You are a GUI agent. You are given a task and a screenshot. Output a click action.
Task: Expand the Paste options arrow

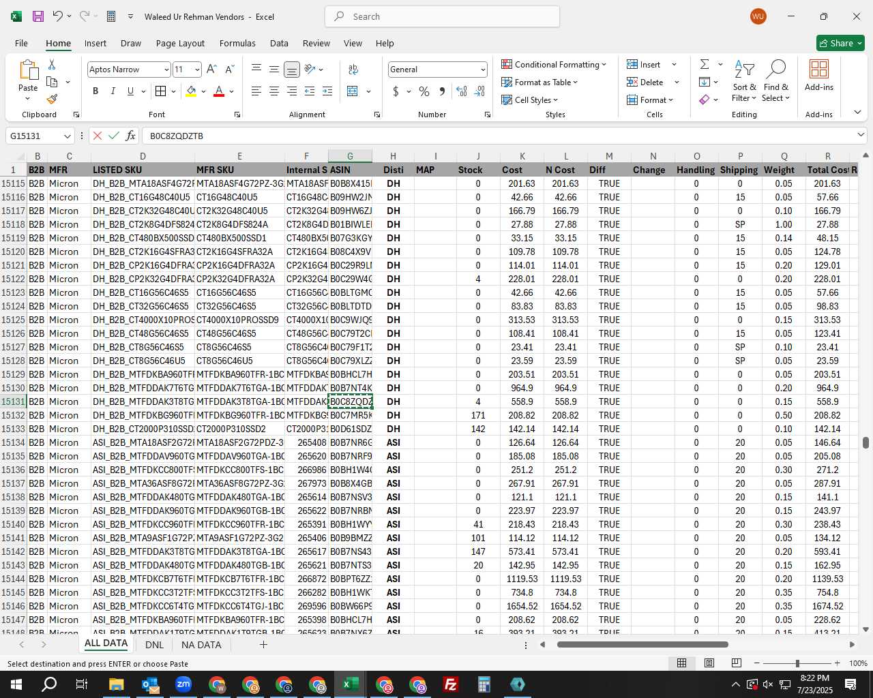pyautogui.click(x=28, y=100)
